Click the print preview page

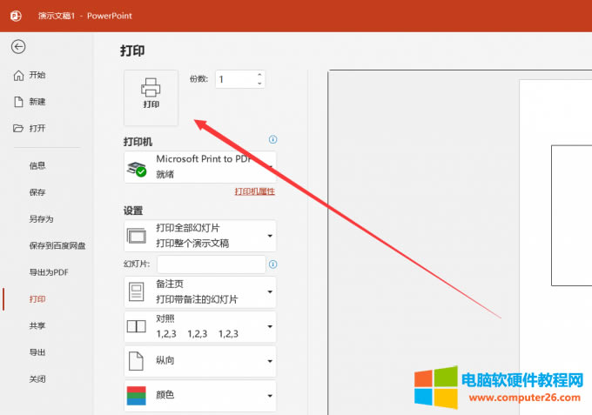(555, 247)
